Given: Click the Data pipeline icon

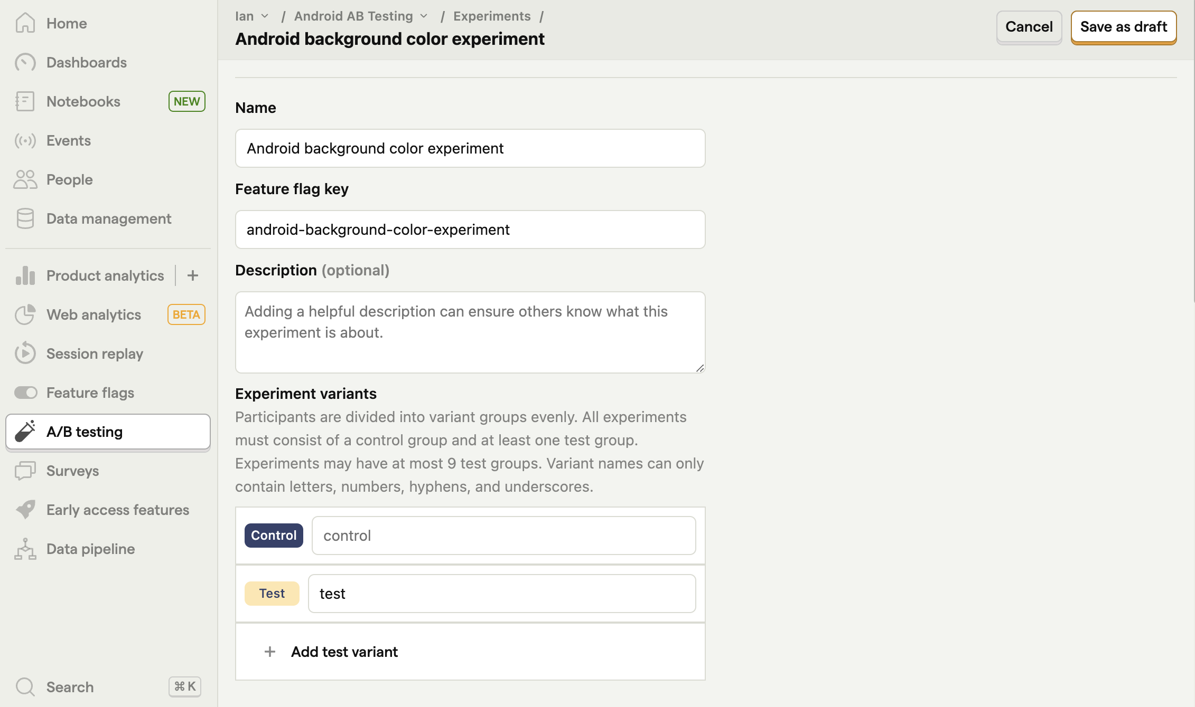Looking at the screenshot, I should pos(24,549).
